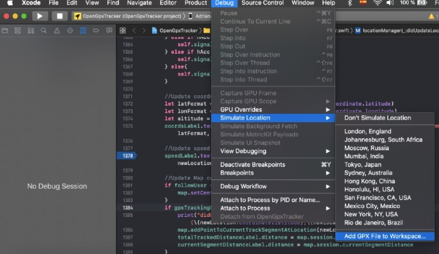Screen dimensions: 439x254
Task: Go forward with the right chevron
Action: click(x=144, y=31)
